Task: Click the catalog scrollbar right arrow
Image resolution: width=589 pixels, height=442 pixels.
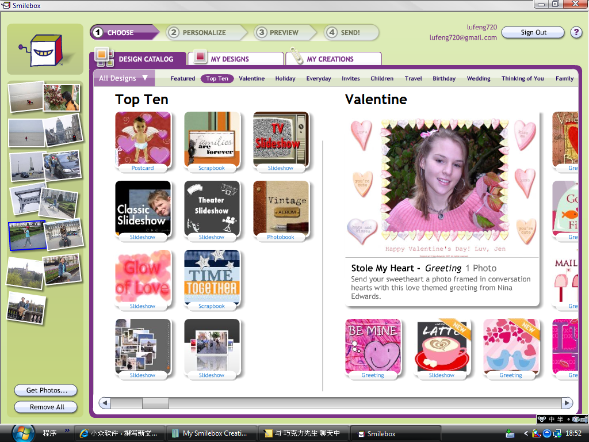Action: click(x=567, y=403)
